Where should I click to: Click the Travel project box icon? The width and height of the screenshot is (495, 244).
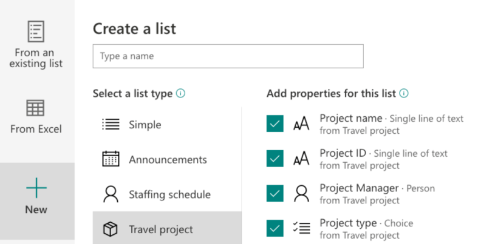pyautogui.click(x=111, y=229)
